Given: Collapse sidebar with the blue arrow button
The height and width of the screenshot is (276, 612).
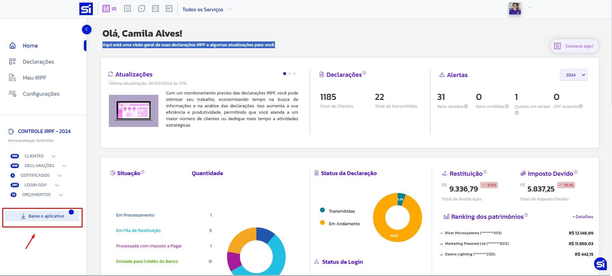Looking at the screenshot, I should [86, 30].
